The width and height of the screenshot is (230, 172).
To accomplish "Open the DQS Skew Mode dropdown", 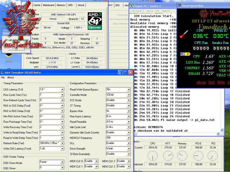I will (62, 162).
